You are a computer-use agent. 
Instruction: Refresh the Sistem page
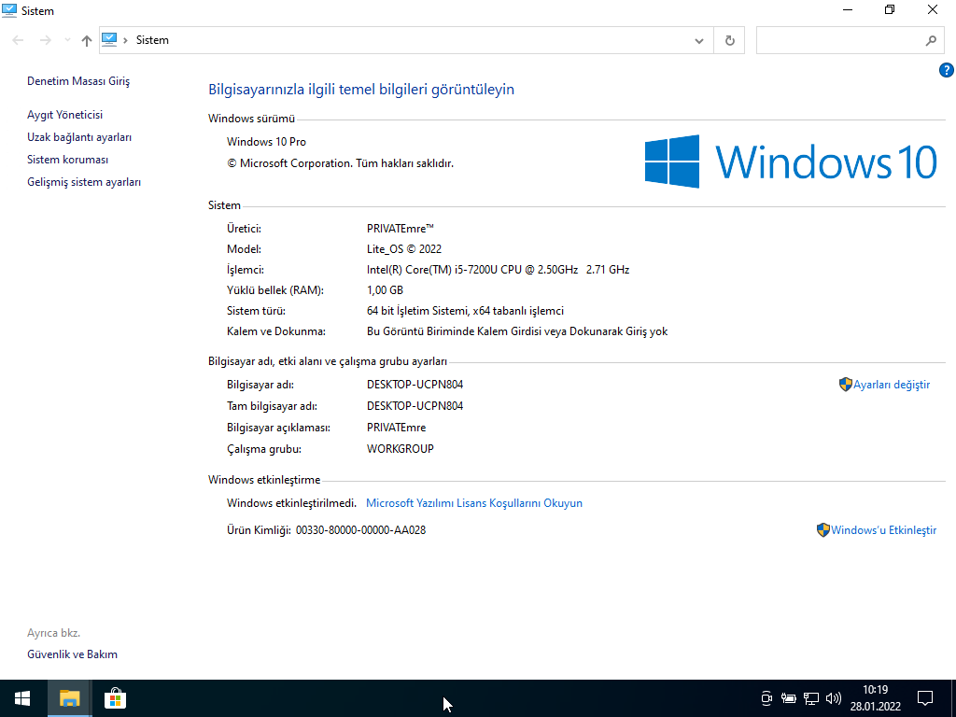729,41
